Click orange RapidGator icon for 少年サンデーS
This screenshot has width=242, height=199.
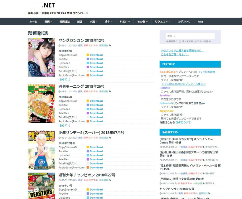pos(88,167)
